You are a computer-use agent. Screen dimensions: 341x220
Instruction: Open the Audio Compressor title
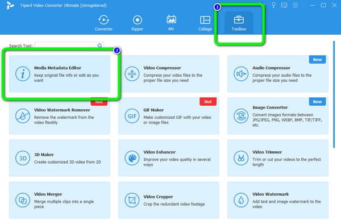(x=271, y=68)
